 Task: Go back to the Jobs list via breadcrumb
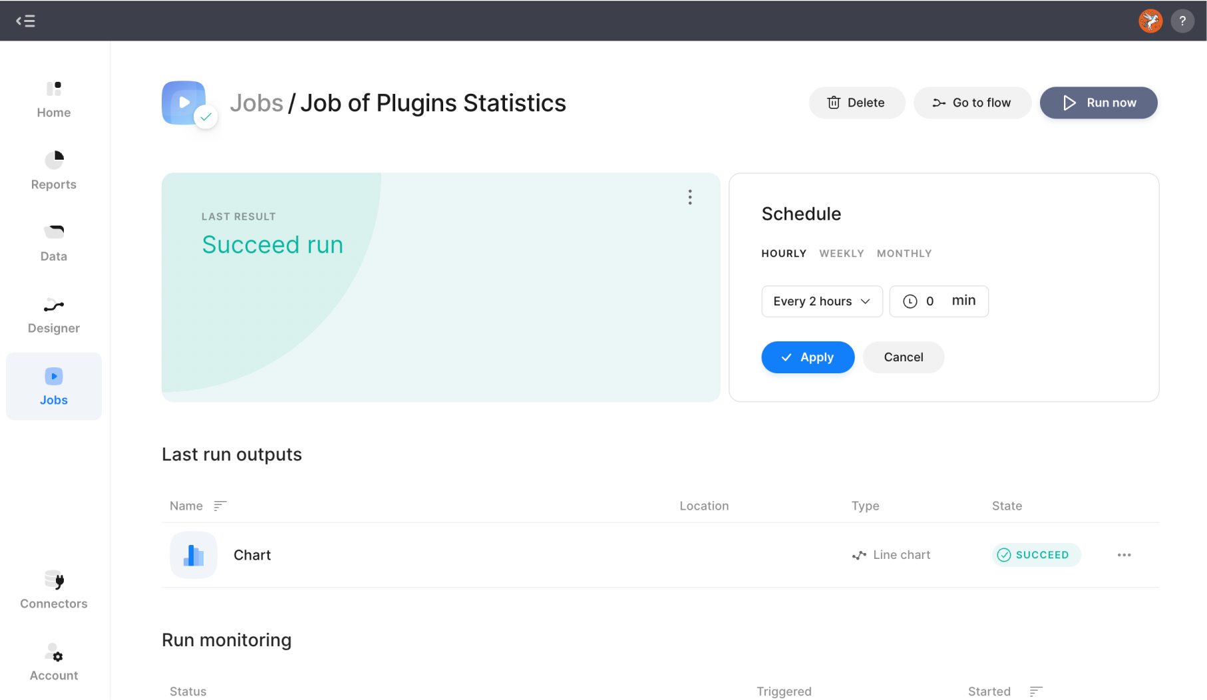256,102
